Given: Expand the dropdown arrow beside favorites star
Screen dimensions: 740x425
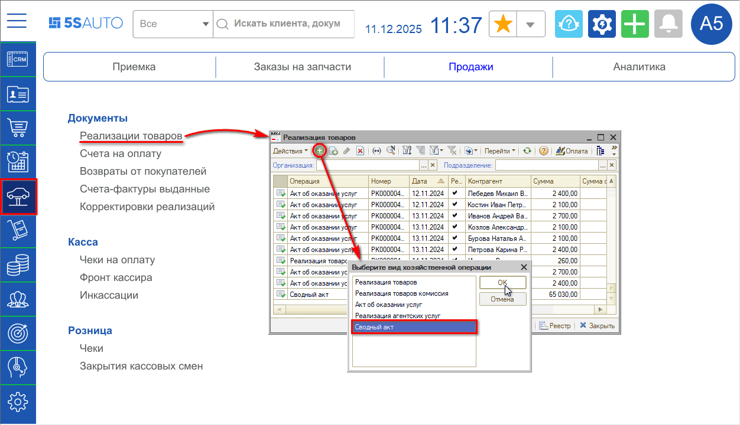Looking at the screenshot, I should point(530,24).
